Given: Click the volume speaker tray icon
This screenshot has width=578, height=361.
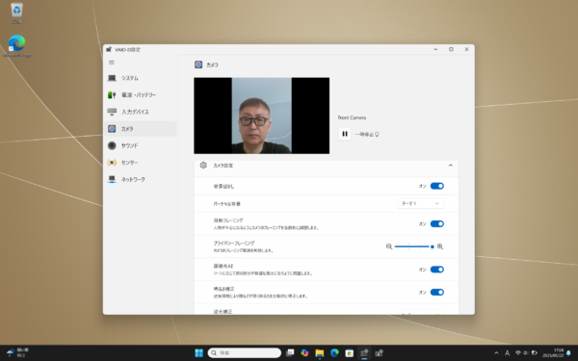Looking at the screenshot, I should pos(526,353).
